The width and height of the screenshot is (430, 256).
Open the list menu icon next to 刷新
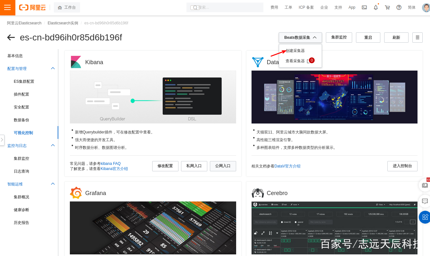coord(418,38)
